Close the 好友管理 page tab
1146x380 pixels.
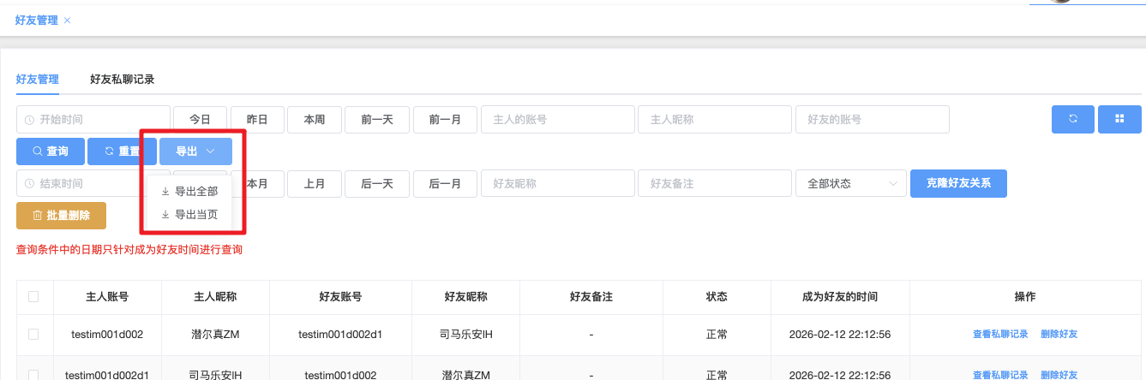pos(68,20)
